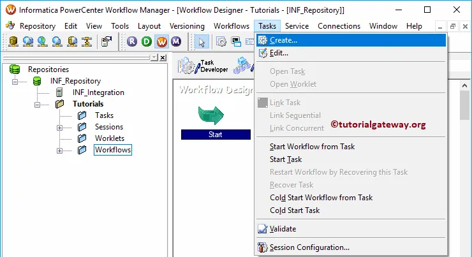The image size is (472, 257).
Task: Click the vertical scrollbar thumb
Action: point(464,105)
